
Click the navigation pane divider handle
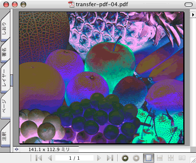(11, 80)
